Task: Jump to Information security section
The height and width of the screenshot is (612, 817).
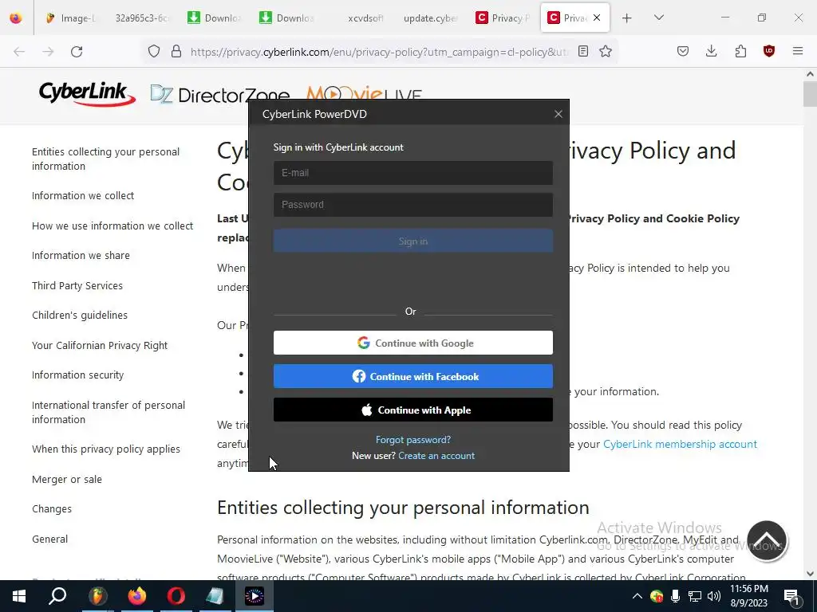Action: coord(77,375)
